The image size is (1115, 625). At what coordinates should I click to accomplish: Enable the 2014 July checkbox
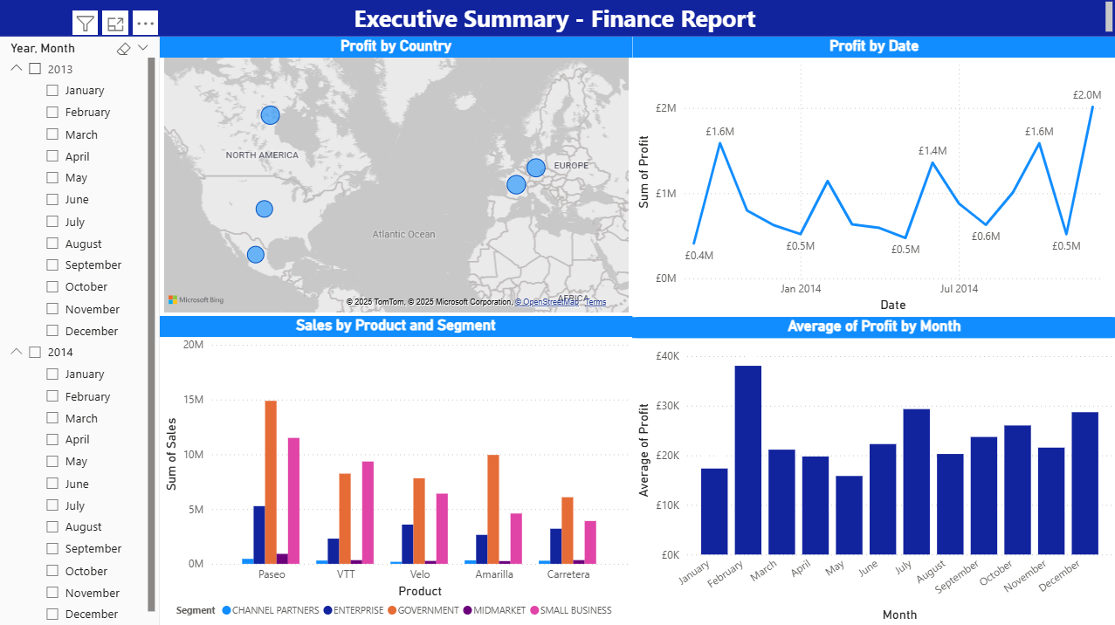click(x=52, y=505)
